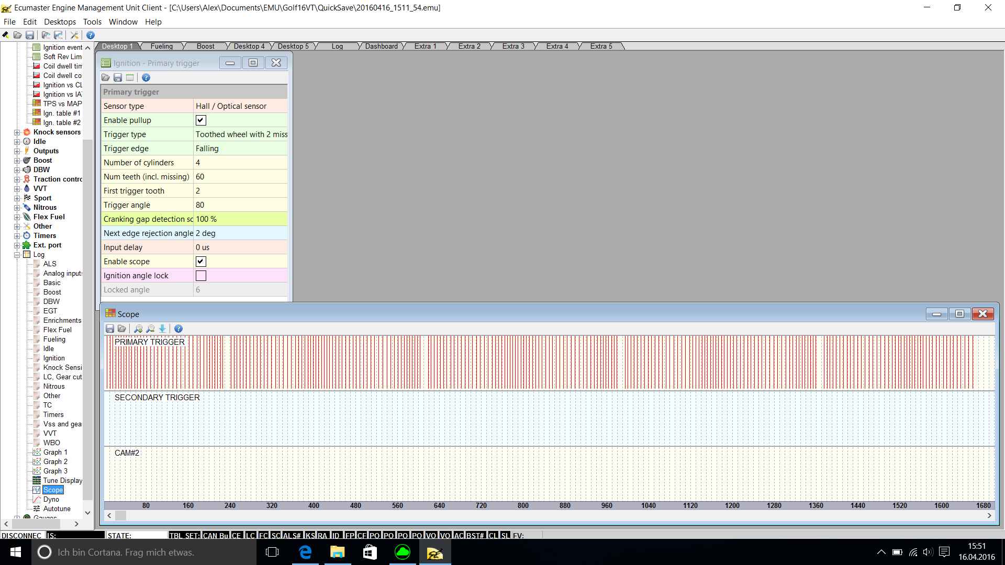The height and width of the screenshot is (565, 1005).
Task: Zoom in on the scope trace
Action: click(138, 329)
